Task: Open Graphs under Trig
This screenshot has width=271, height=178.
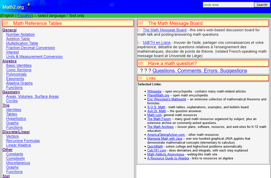Action: pyautogui.click(x=12, y=123)
